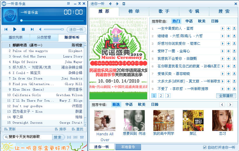Click the 全部播放 play all button

pyautogui.click(x=226, y=96)
